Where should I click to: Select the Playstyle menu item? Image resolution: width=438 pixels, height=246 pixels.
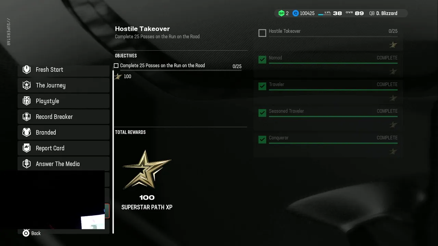[x=64, y=101]
